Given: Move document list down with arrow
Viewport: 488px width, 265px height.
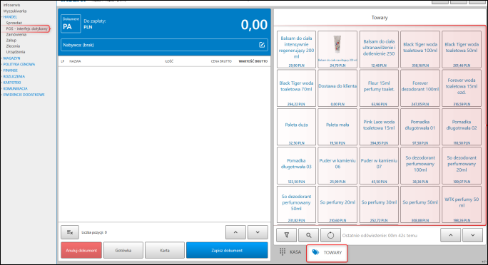Looking at the screenshot, I should pyautogui.click(x=258, y=232).
